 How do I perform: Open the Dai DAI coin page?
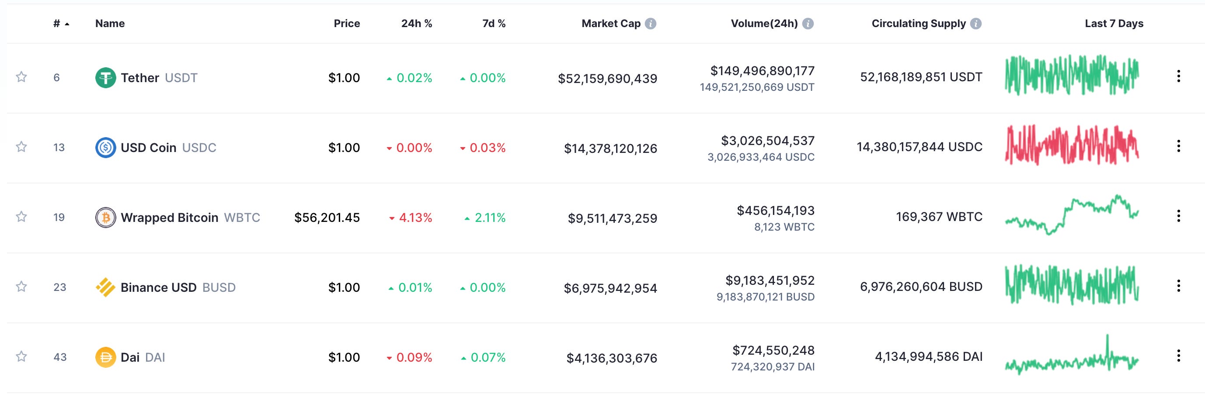point(143,357)
